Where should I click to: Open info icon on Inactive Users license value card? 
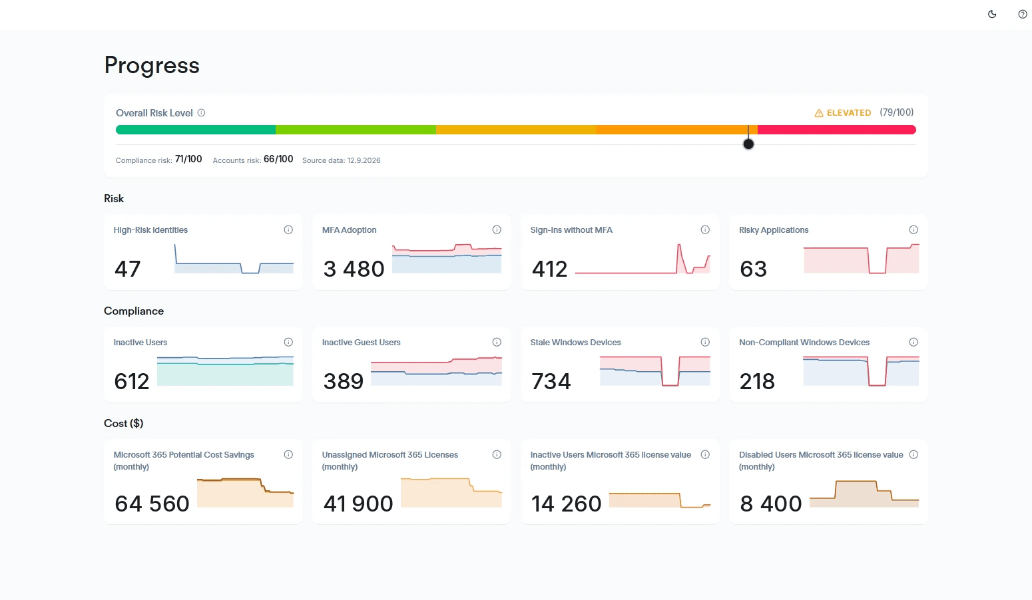[x=705, y=454]
